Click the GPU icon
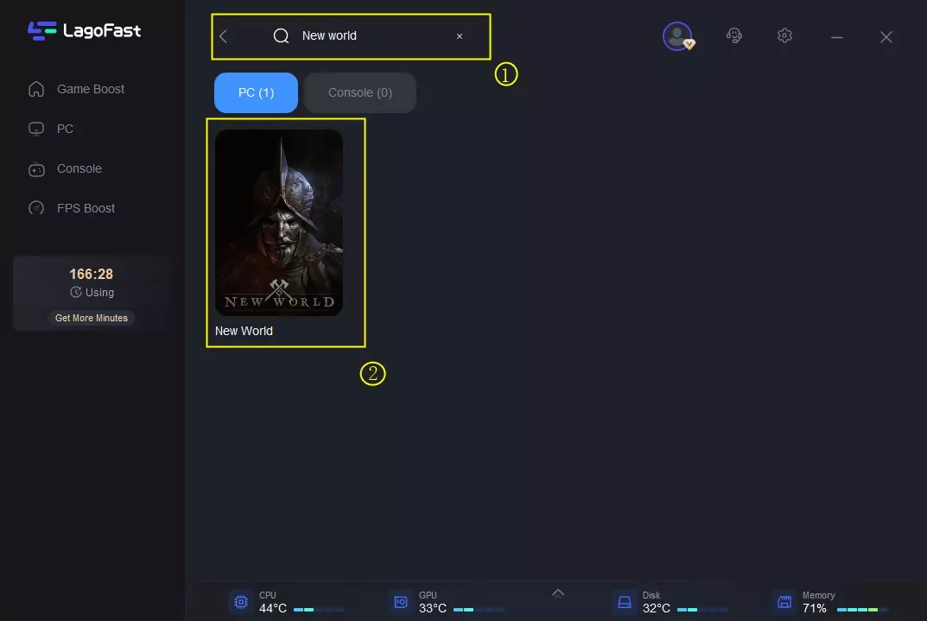 (x=401, y=602)
